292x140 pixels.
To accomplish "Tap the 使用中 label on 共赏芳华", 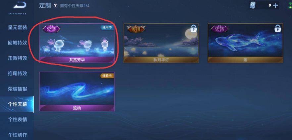I will tap(107, 28).
